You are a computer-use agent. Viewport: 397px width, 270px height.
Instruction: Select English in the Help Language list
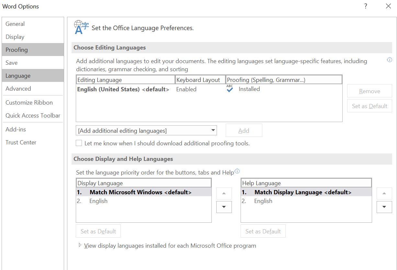(263, 201)
